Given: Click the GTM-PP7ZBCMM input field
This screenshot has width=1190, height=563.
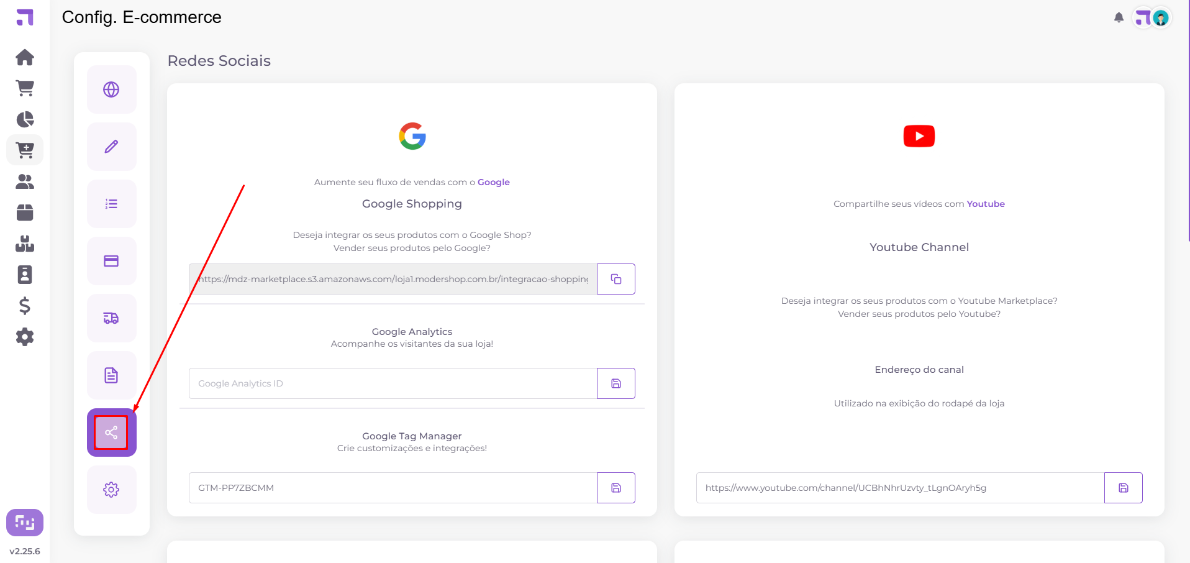Looking at the screenshot, I should click(393, 488).
